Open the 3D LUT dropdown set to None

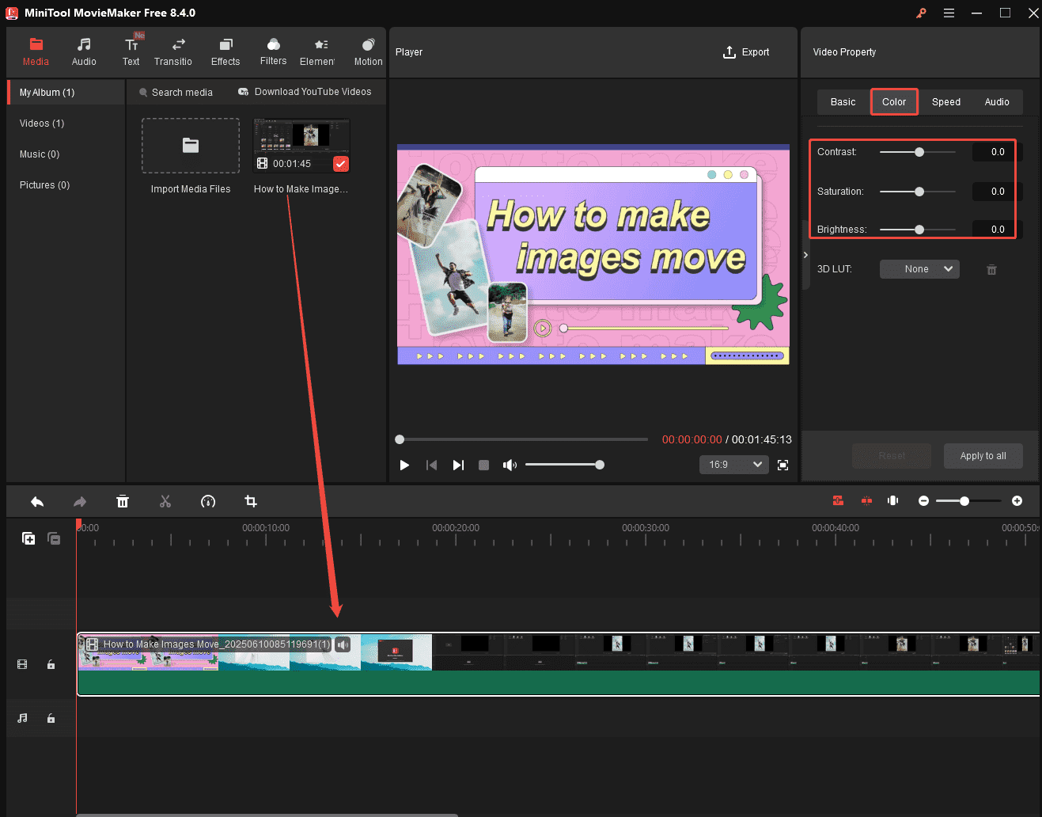tap(919, 269)
